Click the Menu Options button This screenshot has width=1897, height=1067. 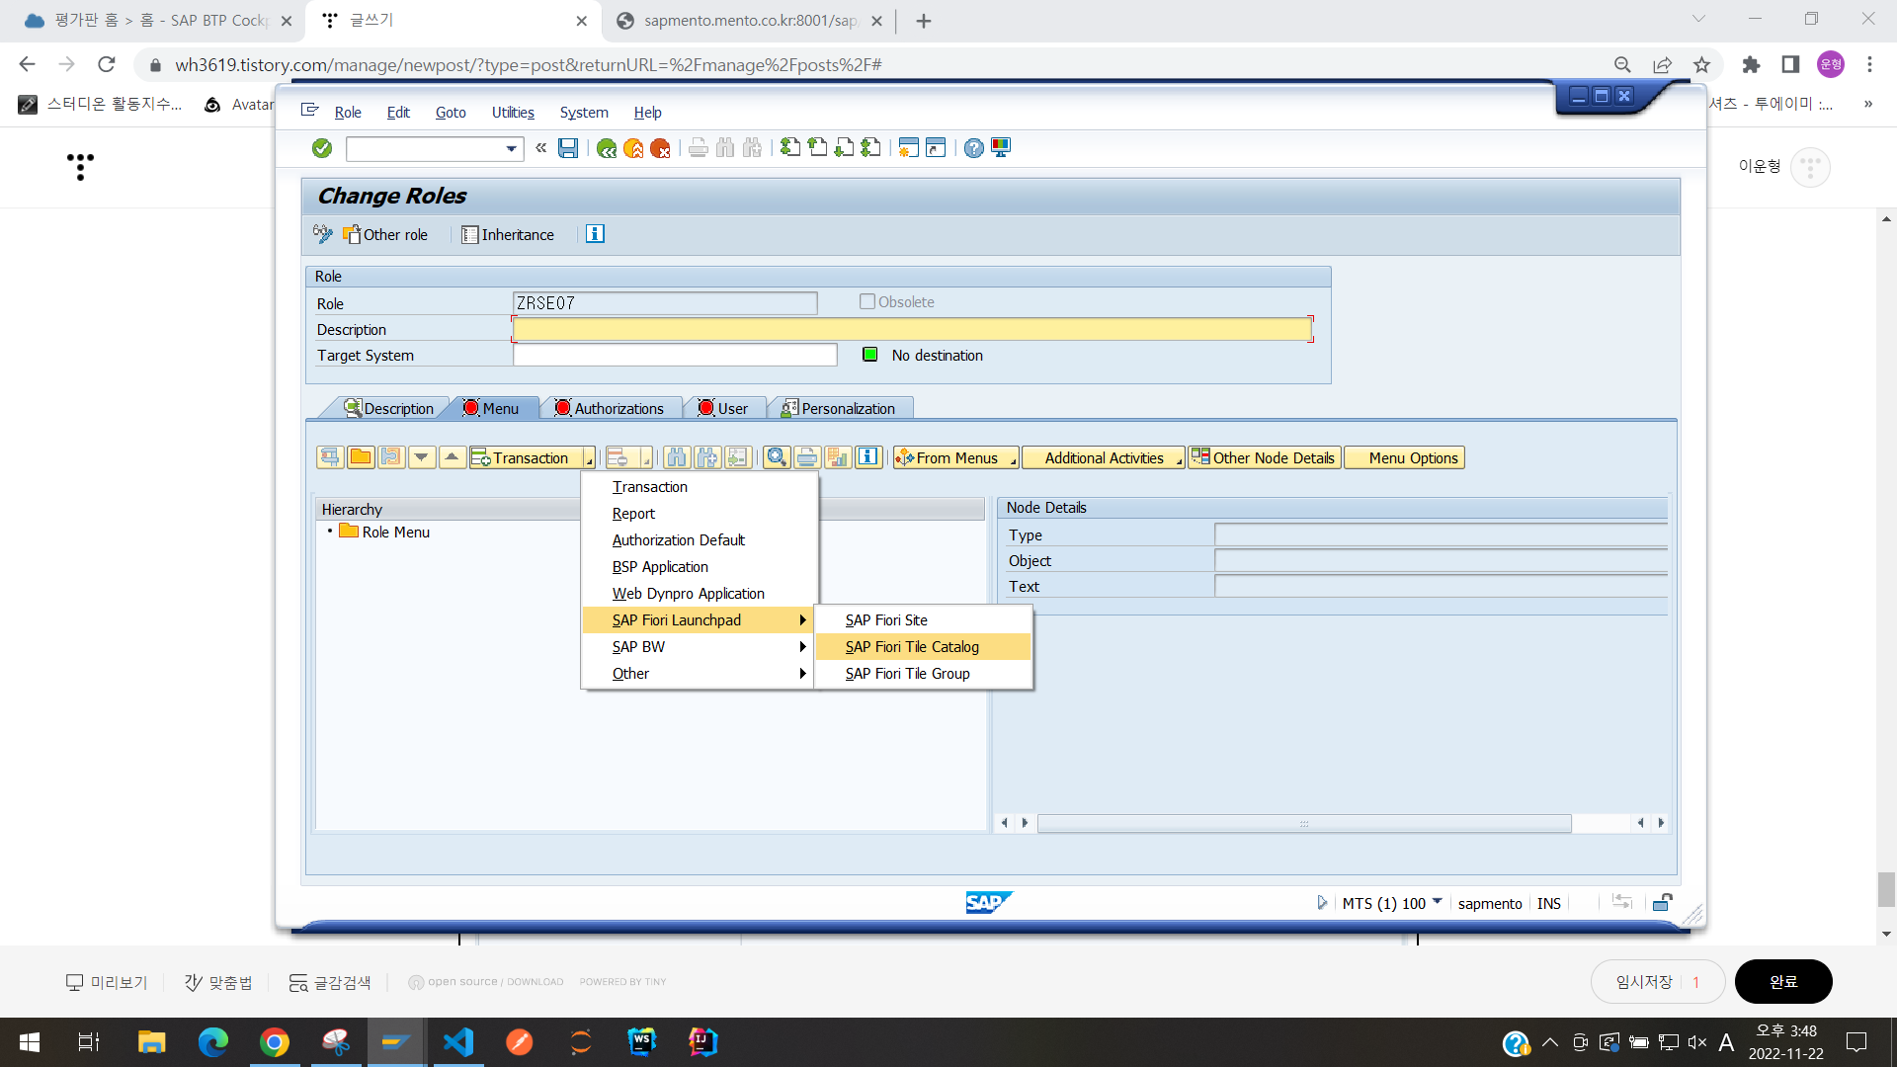tap(1404, 458)
